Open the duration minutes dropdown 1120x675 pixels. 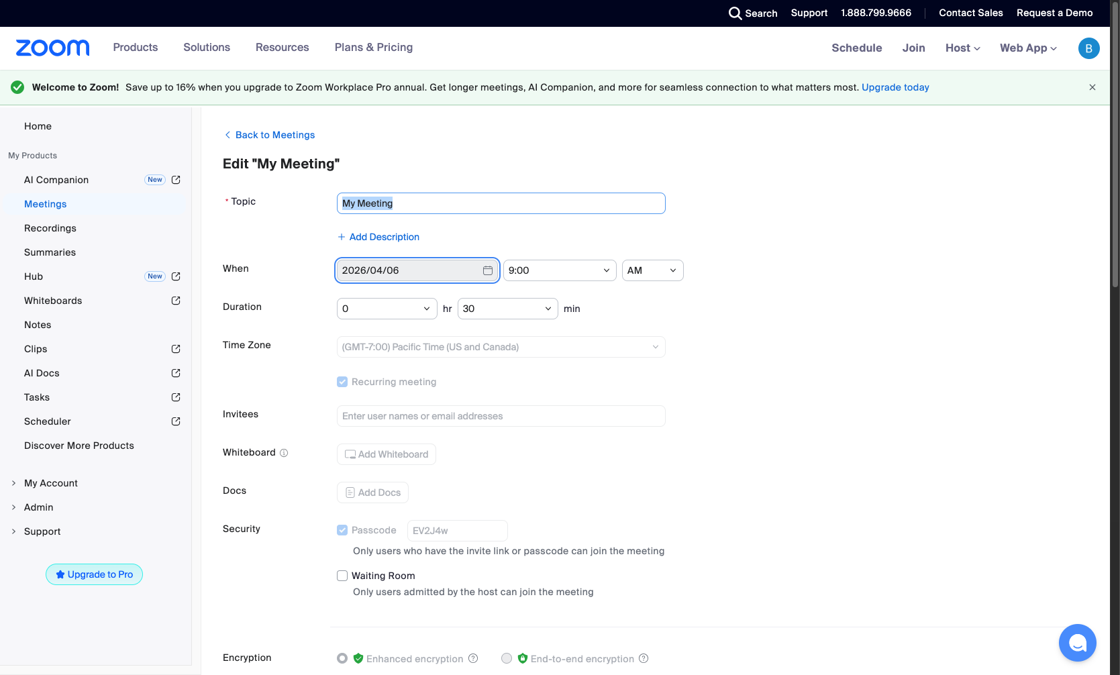click(508, 309)
